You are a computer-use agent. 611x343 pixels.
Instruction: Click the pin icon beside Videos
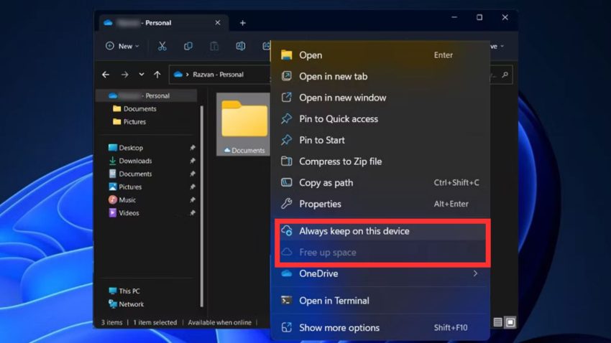193,212
